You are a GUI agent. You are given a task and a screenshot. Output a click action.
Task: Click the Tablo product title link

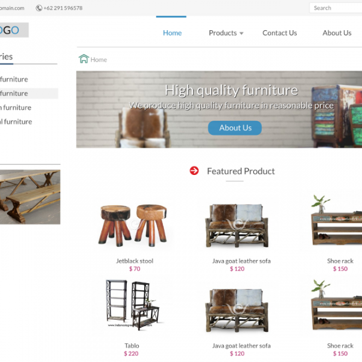pyautogui.click(x=132, y=346)
